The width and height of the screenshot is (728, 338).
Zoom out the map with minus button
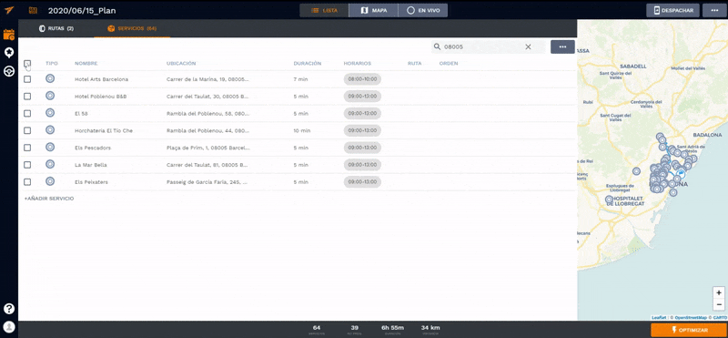719,304
